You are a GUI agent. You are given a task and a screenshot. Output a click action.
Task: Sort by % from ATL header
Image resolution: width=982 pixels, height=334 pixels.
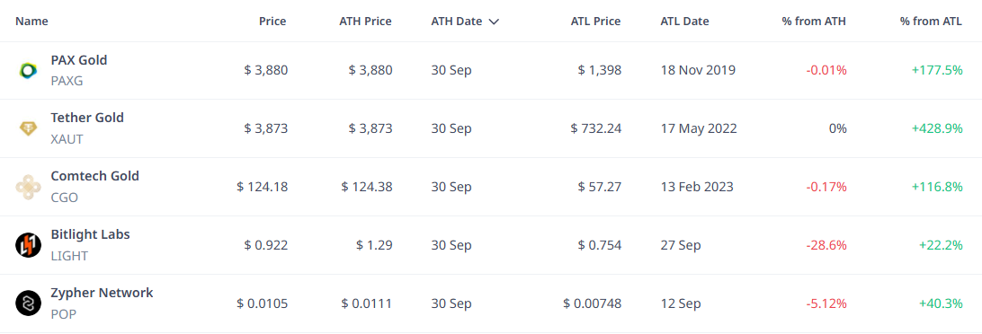coord(931,22)
